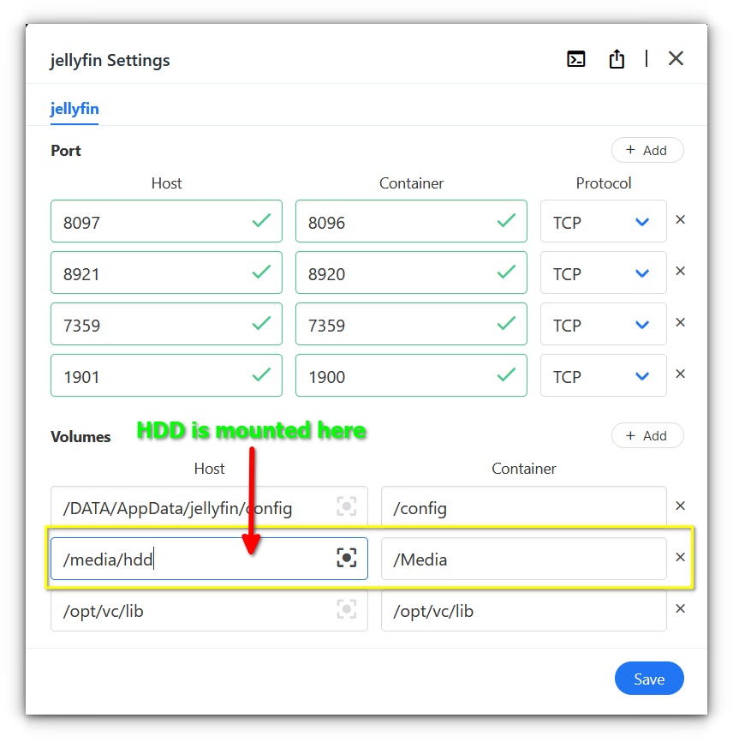Open the protocol dropdown for port 1901
733x742 pixels.
603,375
